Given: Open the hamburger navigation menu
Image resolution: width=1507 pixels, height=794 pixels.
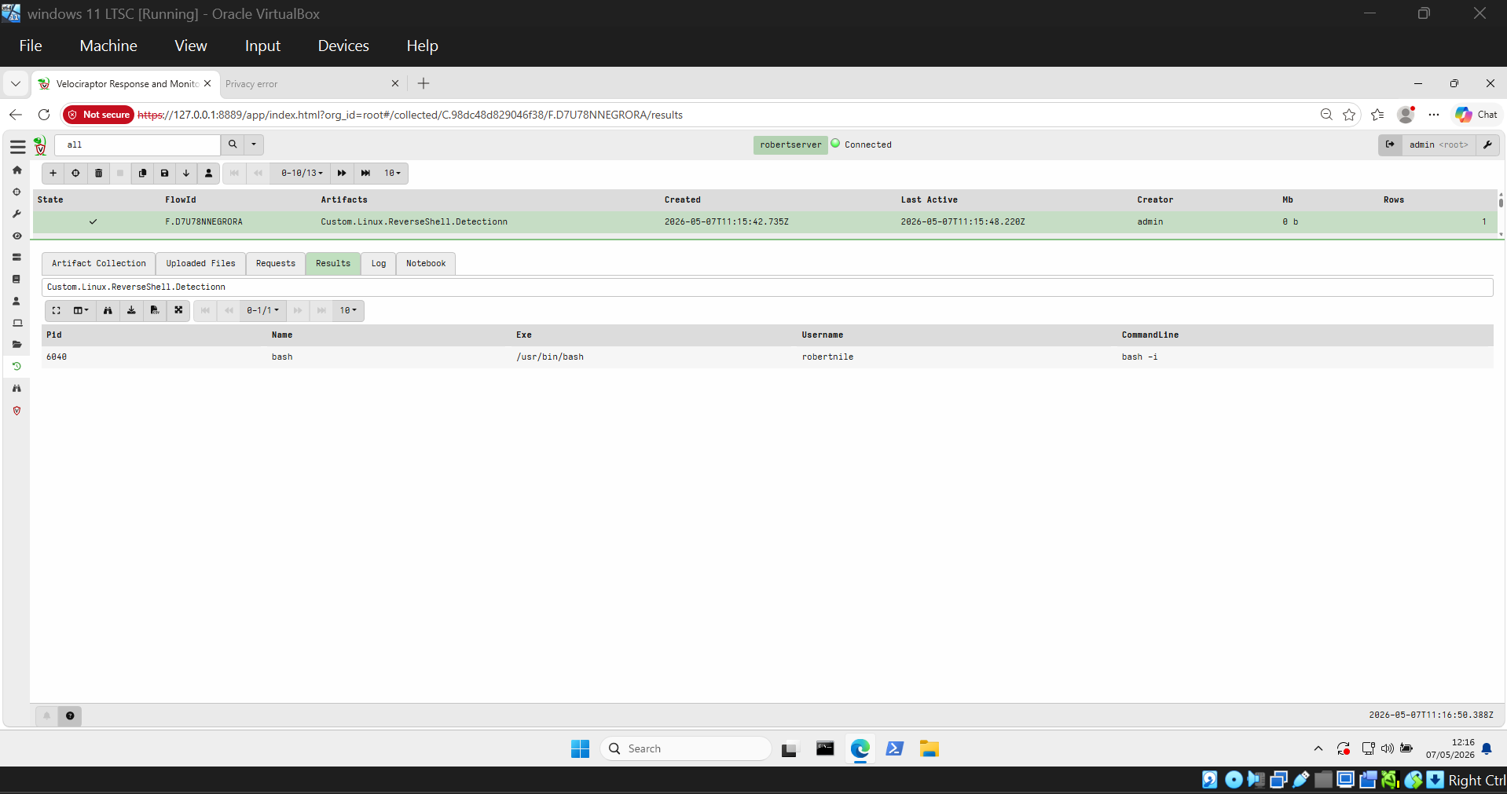Looking at the screenshot, I should pos(17,146).
